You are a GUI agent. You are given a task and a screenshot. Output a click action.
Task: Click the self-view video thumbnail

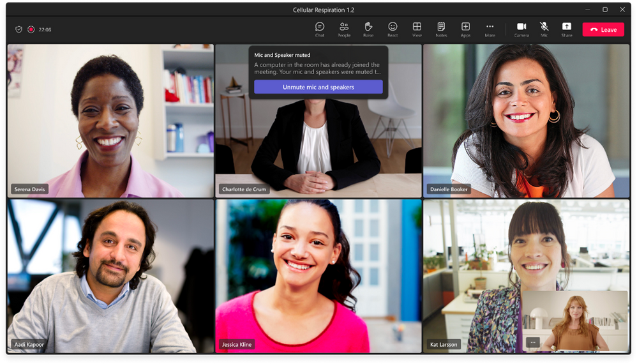click(574, 321)
